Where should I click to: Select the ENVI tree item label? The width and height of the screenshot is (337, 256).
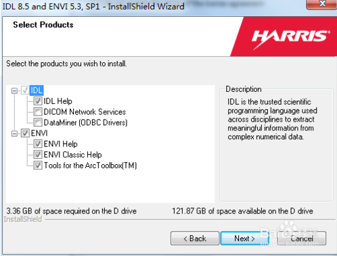click(x=39, y=133)
